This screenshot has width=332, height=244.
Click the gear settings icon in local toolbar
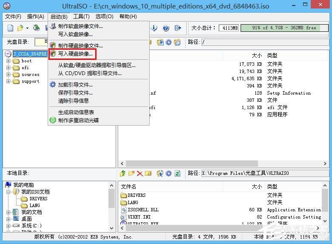(168, 173)
